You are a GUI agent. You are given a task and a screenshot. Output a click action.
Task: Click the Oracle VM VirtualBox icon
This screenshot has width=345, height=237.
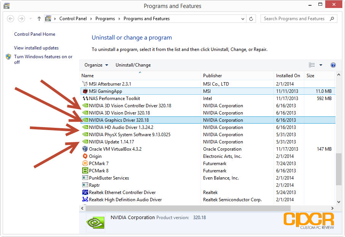pos(85,149)
